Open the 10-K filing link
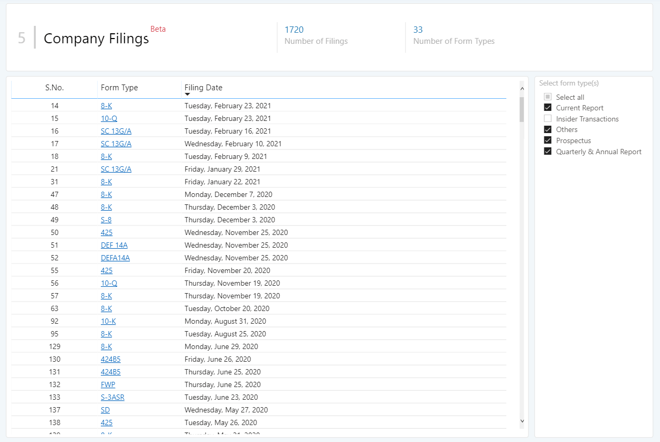The width and height of the screenshot is (660, 442). click(107, 321)
